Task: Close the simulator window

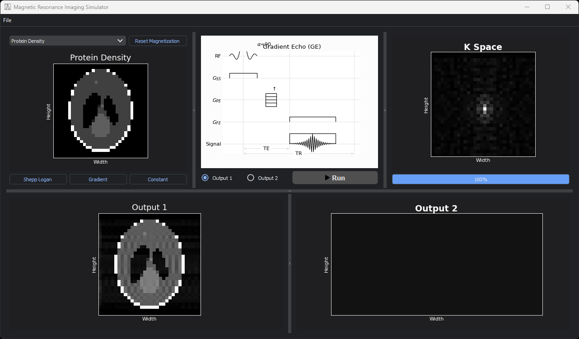Action: point(568,7)
